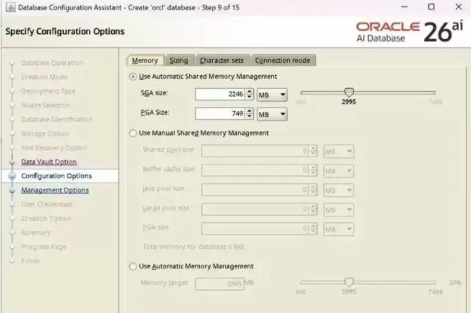The width and height of the screenshot is (471, 313).
Task: Go to Management Options step link
Action: click(55, 190)
